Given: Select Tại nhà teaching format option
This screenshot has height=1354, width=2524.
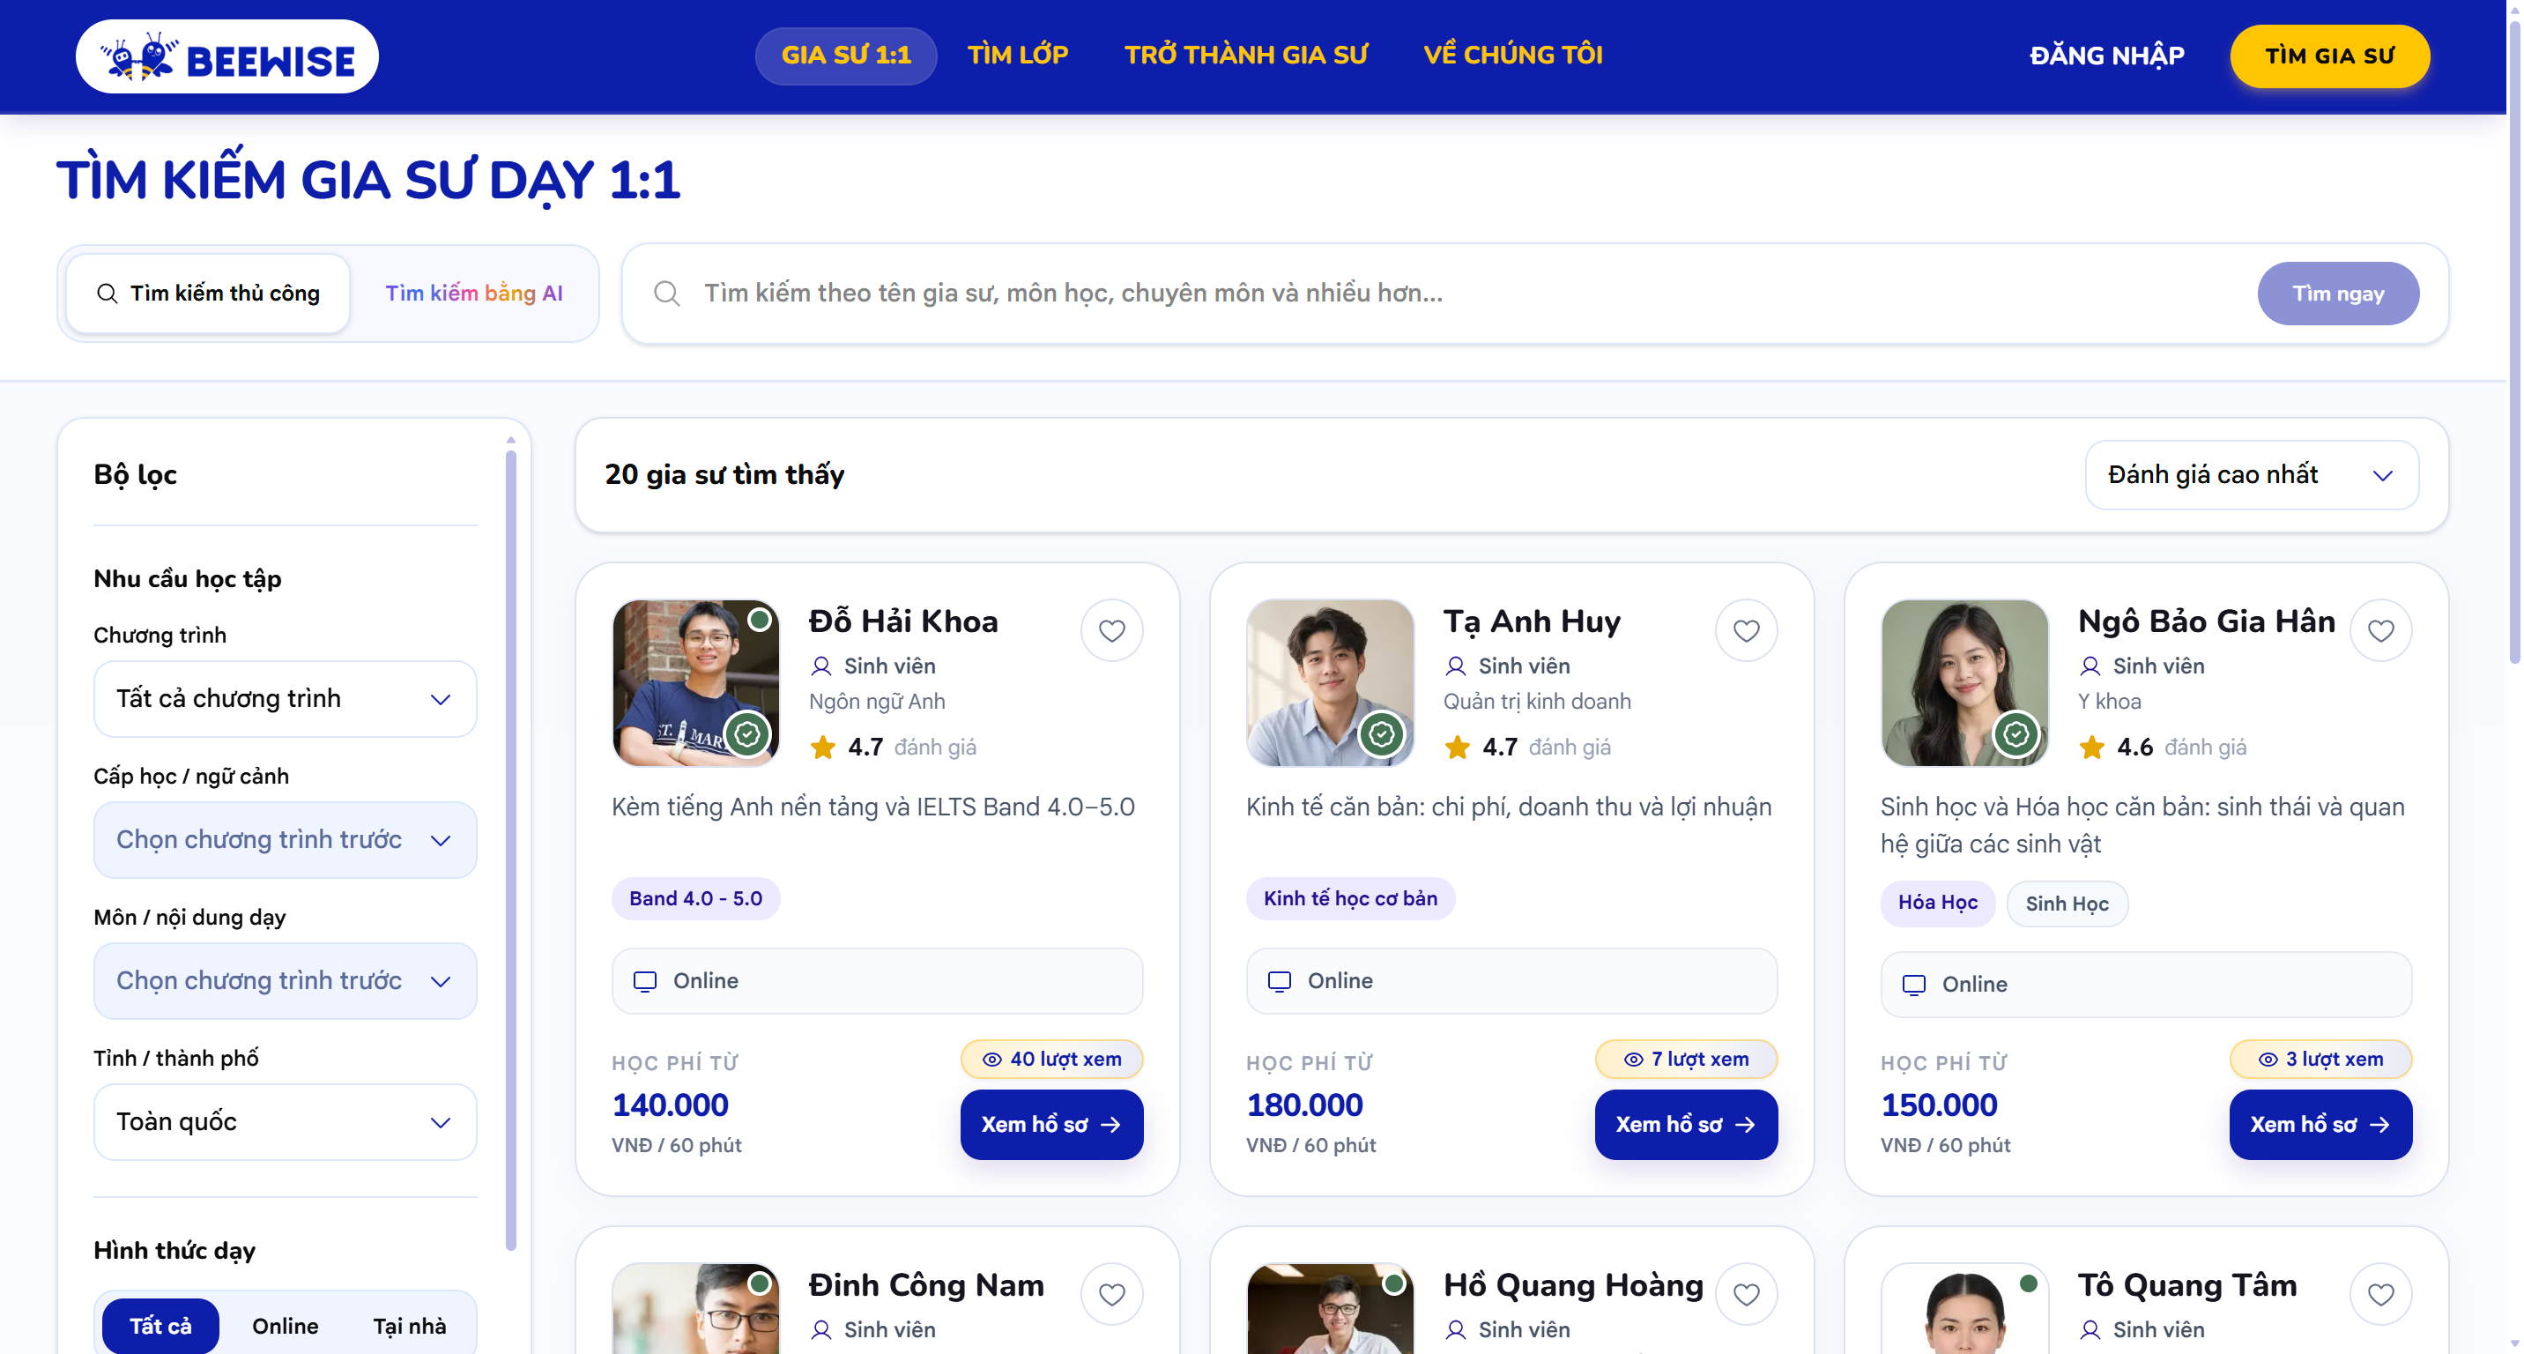Looking at the screenshot, I should click(410, 1326).
